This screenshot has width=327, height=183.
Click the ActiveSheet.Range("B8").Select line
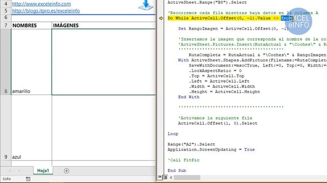coord(207,3)
